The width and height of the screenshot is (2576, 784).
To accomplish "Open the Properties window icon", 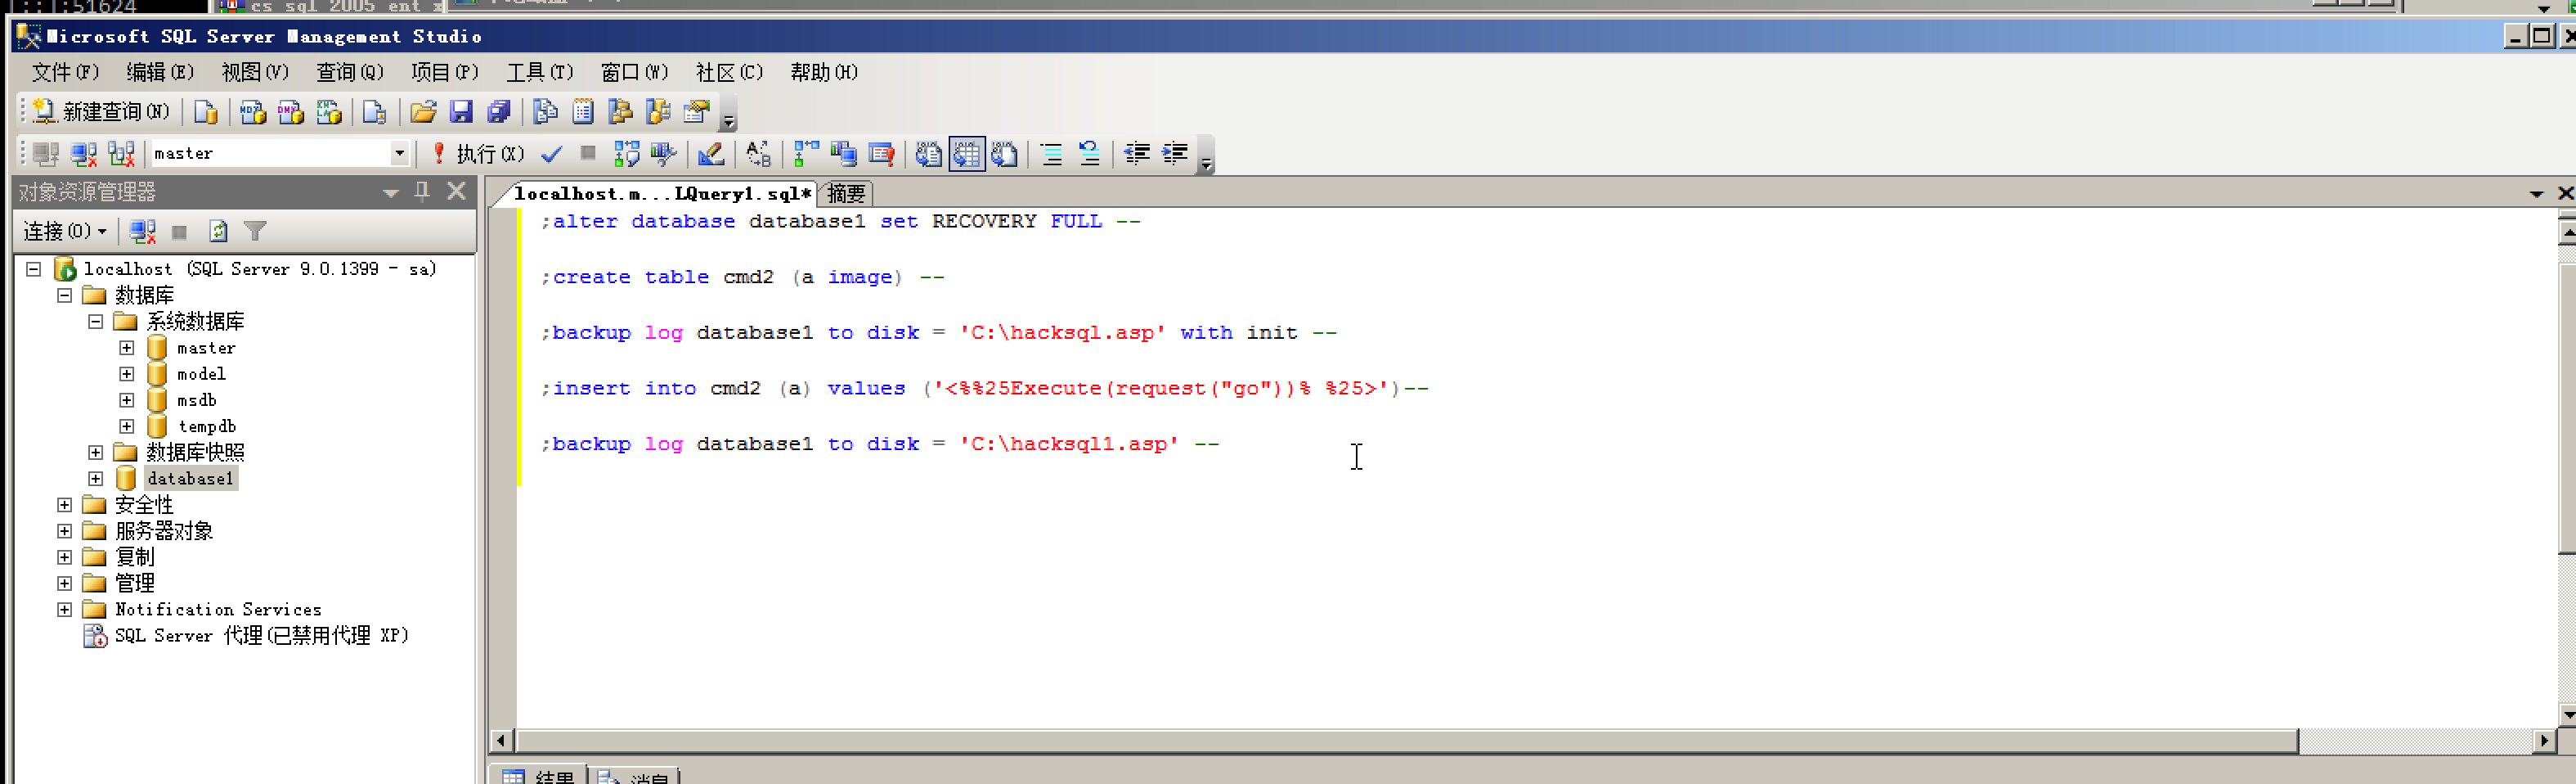I will click(x=697, y=111).
